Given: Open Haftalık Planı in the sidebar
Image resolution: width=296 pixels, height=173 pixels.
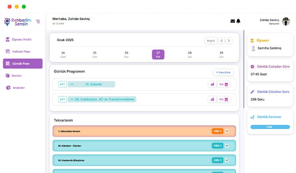Looking at the screenshot, I should pos(23,52).
